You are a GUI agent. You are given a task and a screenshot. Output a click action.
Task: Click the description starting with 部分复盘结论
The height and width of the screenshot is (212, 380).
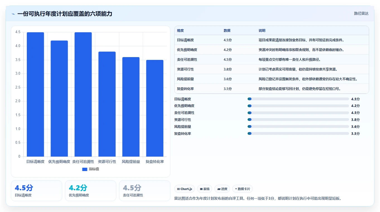coord(300,89)
